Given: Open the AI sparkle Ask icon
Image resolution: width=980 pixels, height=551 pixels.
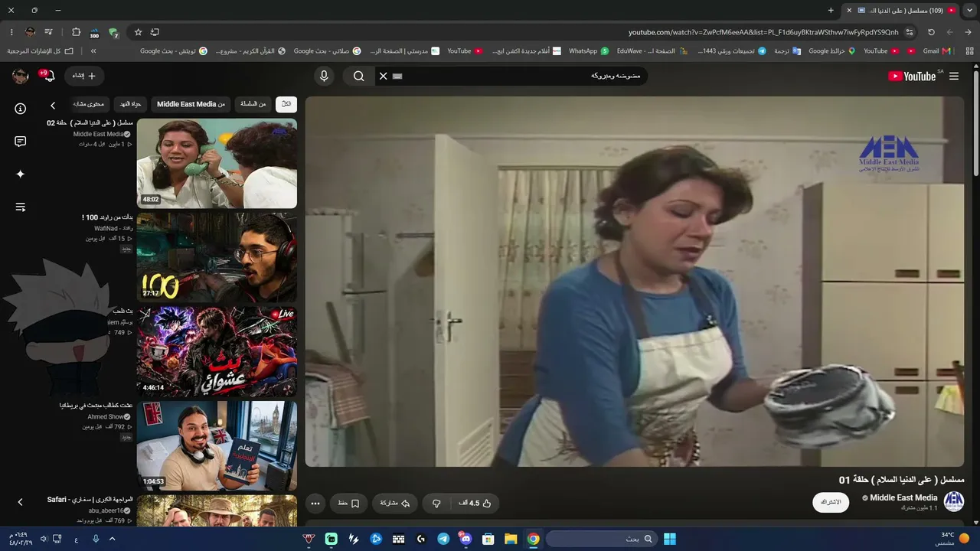Looking at the screenshot, I should click(21, 174).
